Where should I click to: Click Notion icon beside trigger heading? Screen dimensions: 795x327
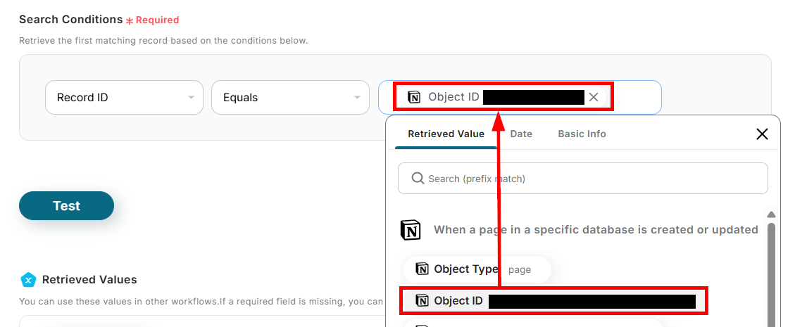[x=411, y=230]
